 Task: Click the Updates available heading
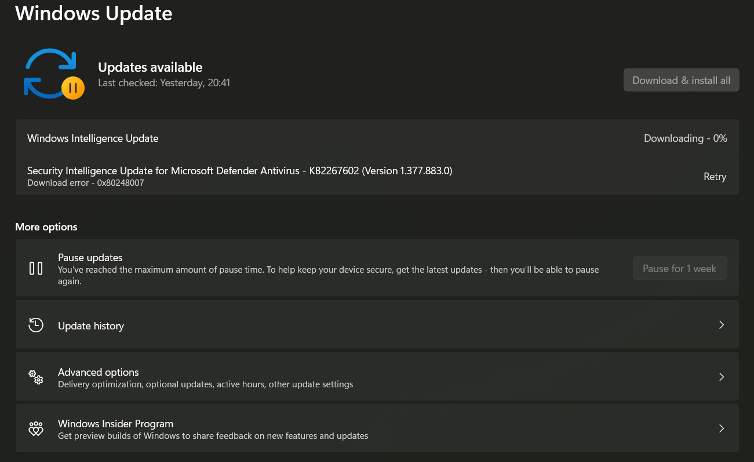pyautogui.click(x=150, y=67)
